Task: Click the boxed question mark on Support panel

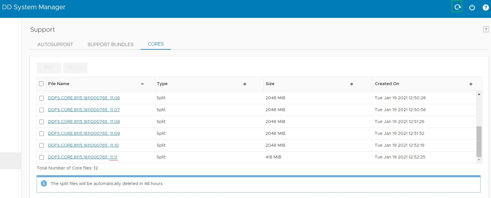Action: click(x=486, y=29)
